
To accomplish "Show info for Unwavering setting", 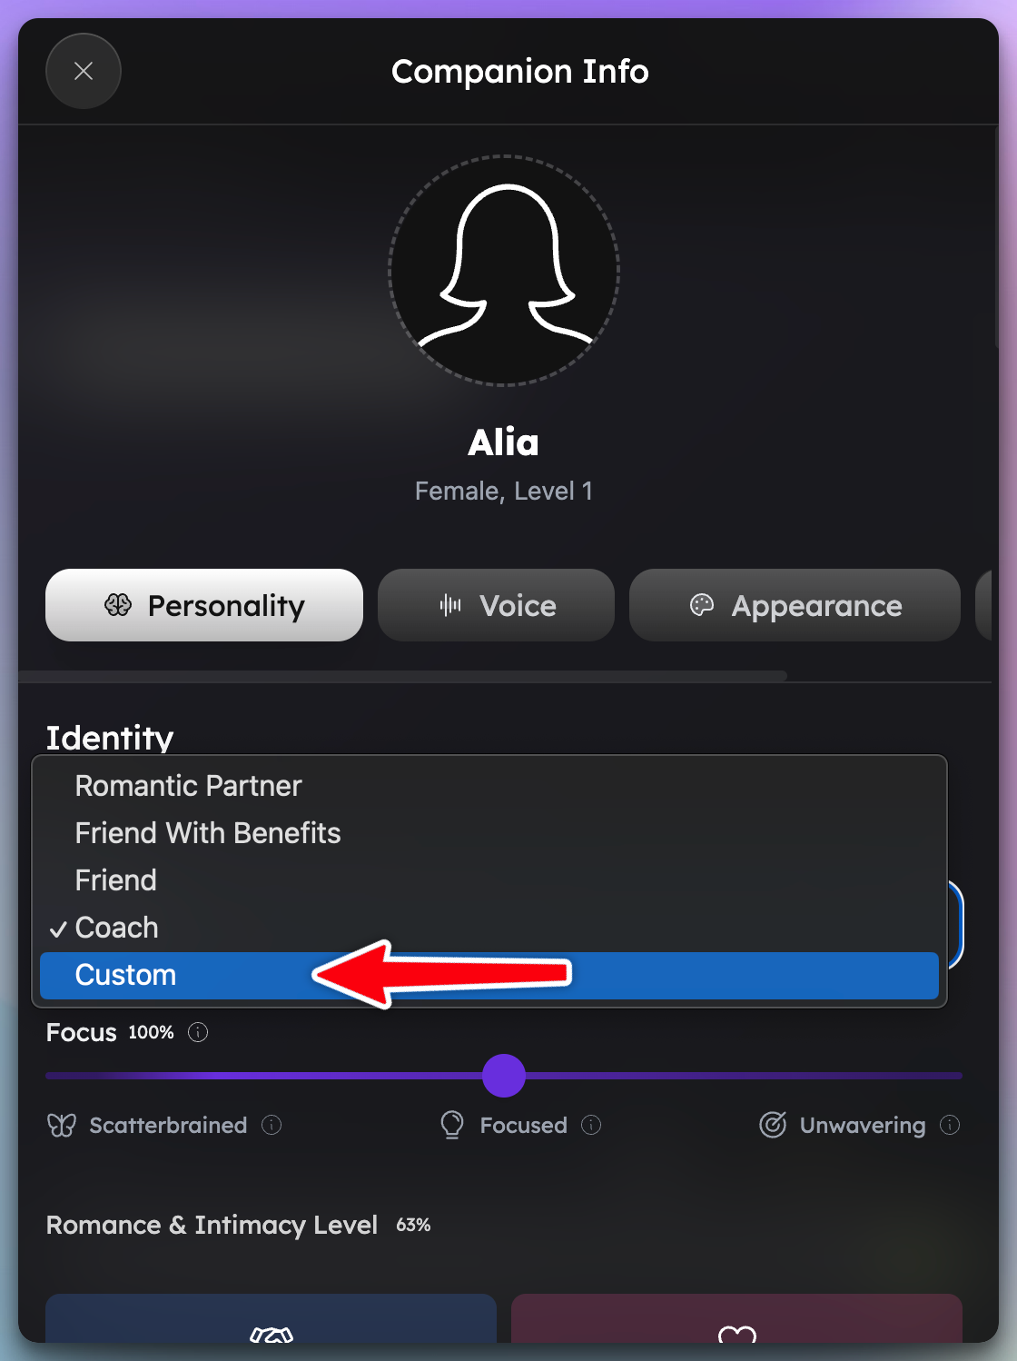I will point(950,1125).
